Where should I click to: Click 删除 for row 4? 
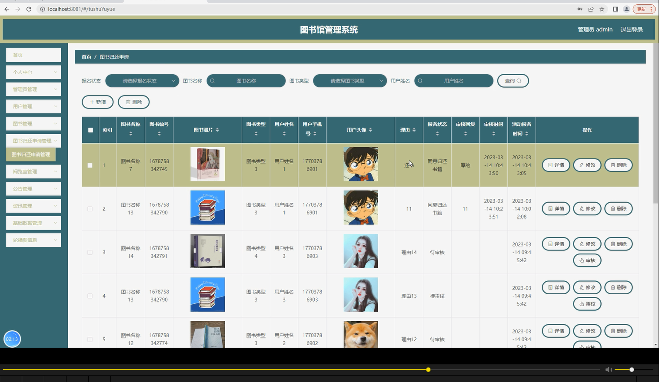pyautogui.click(x=619, y=287)
